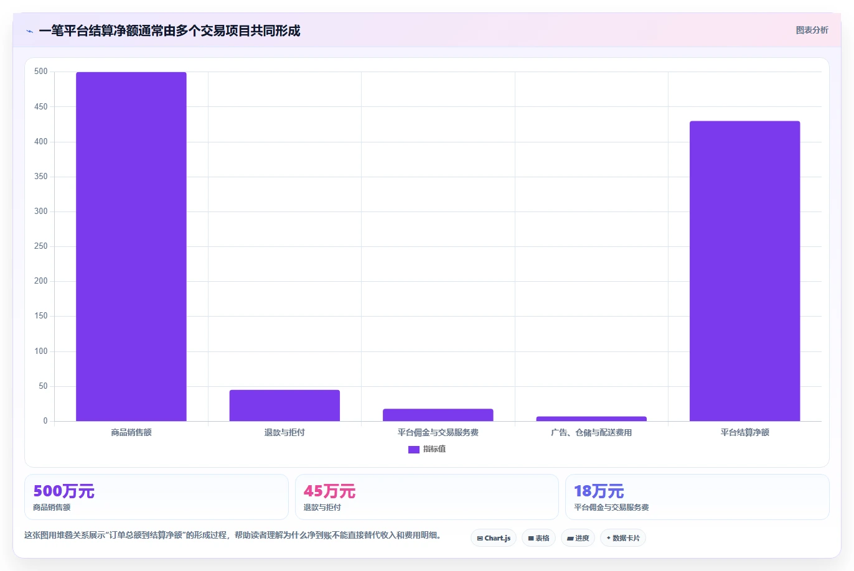The height and width of the screenshot is (571, 854).
Task: Click the 图表分析 label in header
Action: (812, 30)
